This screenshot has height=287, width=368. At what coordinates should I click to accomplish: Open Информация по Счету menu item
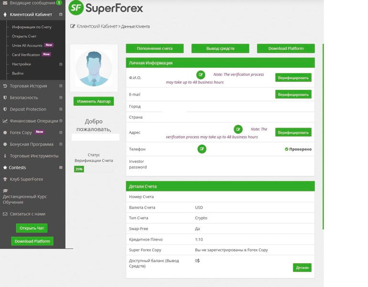pyautogui.click(x=32, y=27)
